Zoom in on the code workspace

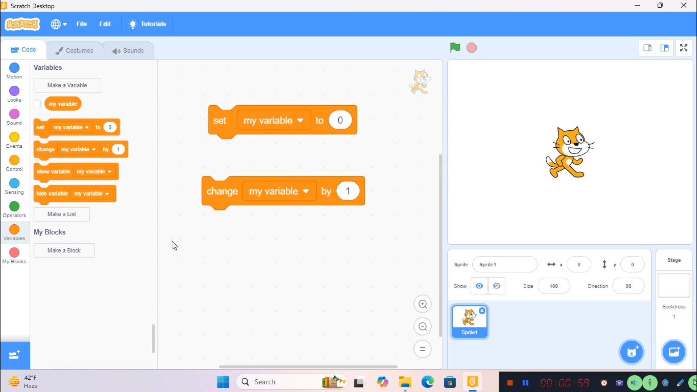tap(423, 304)
